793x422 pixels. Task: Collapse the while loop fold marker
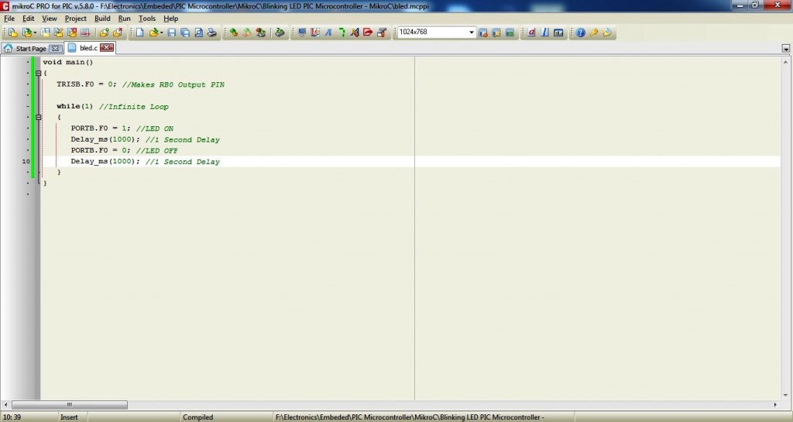(39, 117)
